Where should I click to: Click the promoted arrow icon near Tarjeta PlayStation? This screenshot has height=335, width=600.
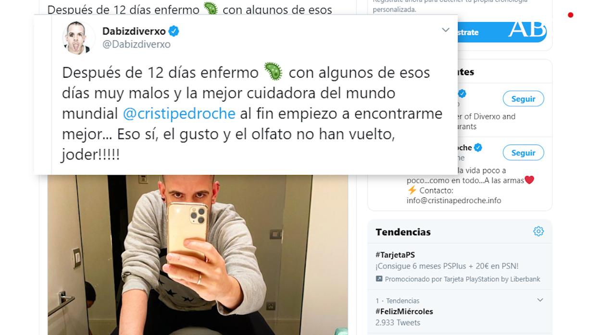coord(379,279)
